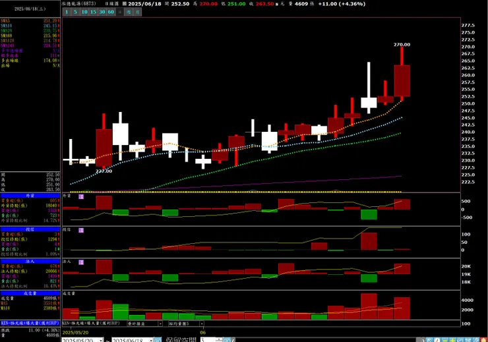This screenshot has height=342, width=488.
Task: Click the rightmost icon in bottom toolbar
Action: tap(483, 340)
